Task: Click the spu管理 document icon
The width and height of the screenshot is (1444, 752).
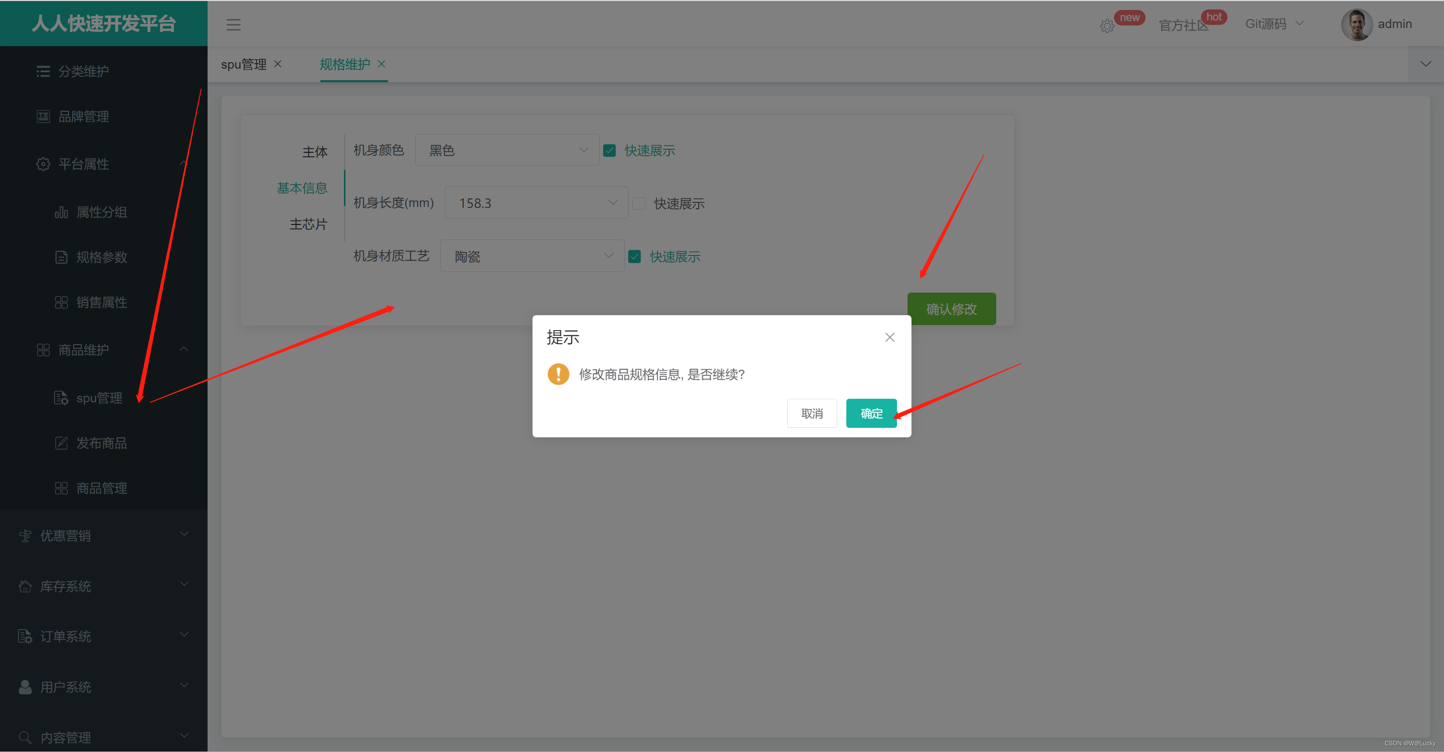Action: click(x=61, y=398)
